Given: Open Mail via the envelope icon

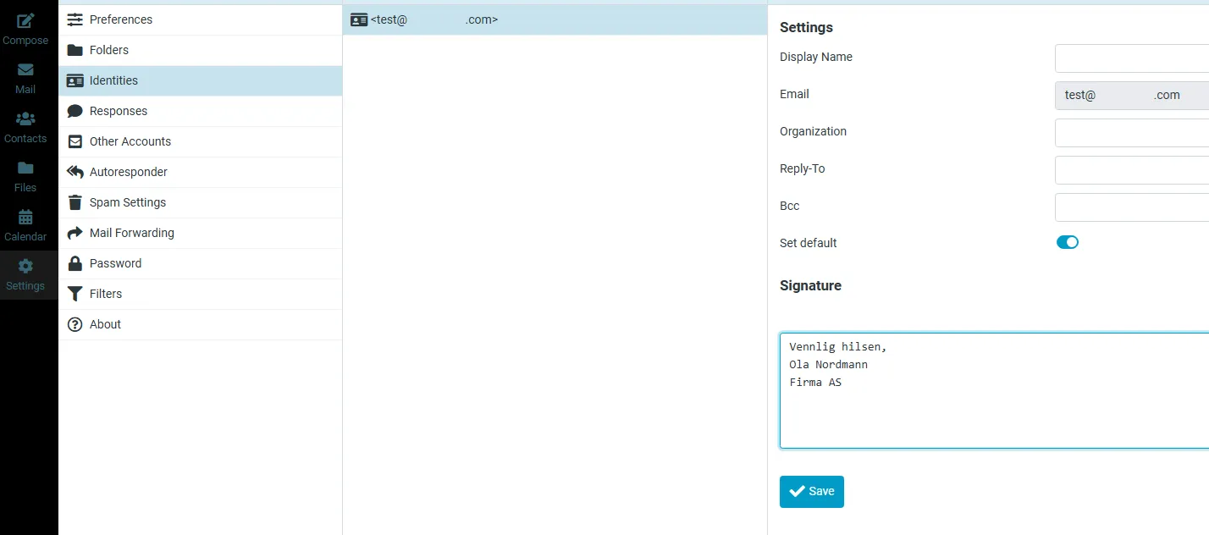Looking at the screenshot, I should pos(25,70).
